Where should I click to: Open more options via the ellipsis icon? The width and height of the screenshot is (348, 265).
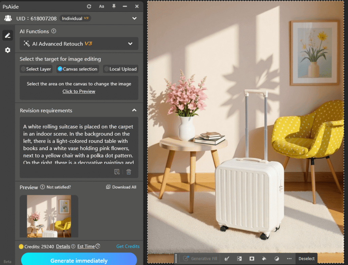click(289, 259)
